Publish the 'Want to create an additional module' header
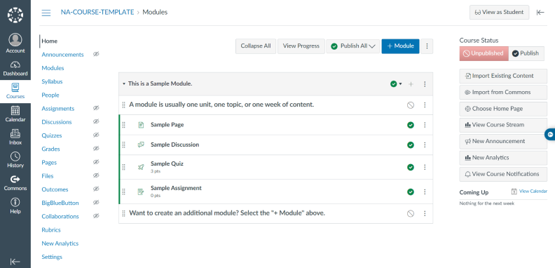The height and width of the screenshot is (268, 555). point(411,213)
